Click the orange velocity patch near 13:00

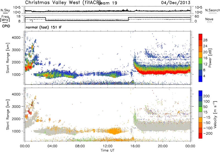(114, 131)
